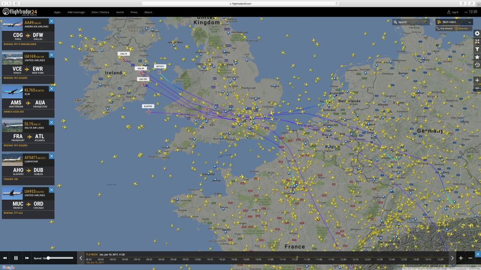
Task: Click AUA Oranjestad destination code
Action: coord(40,103)
